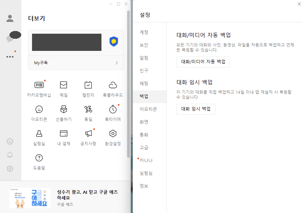Viewport: 302px width, 213px height.
Task: Close the 설정 window
Action: click(299, 4)
